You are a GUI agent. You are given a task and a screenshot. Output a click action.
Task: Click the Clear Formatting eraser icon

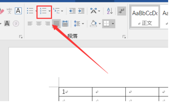click(2, 11)
